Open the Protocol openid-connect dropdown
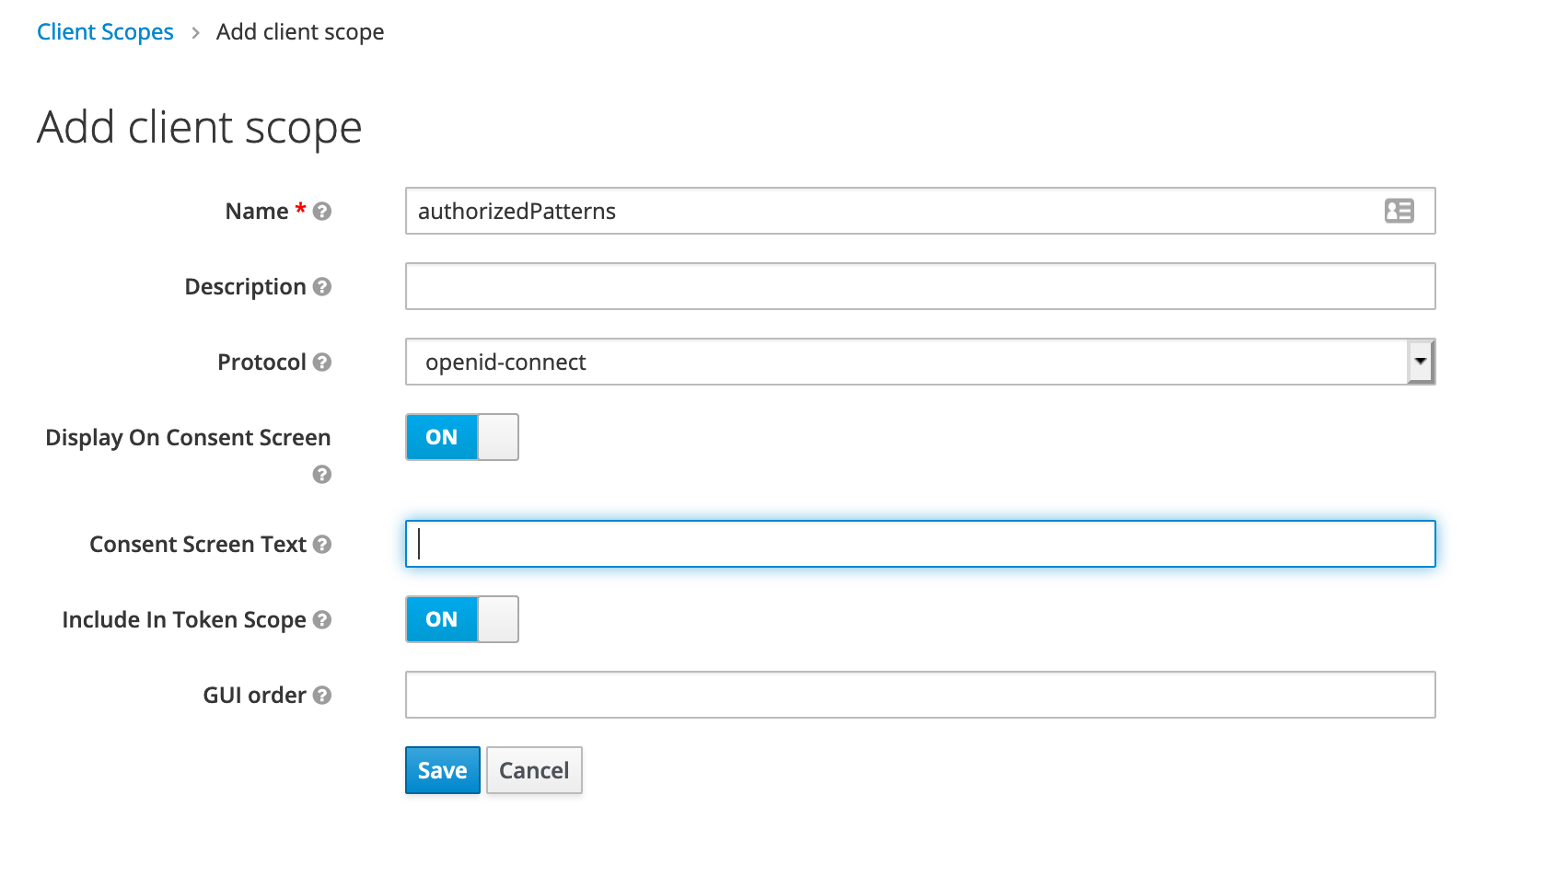 pyautogui.click(x=921, y=362)
